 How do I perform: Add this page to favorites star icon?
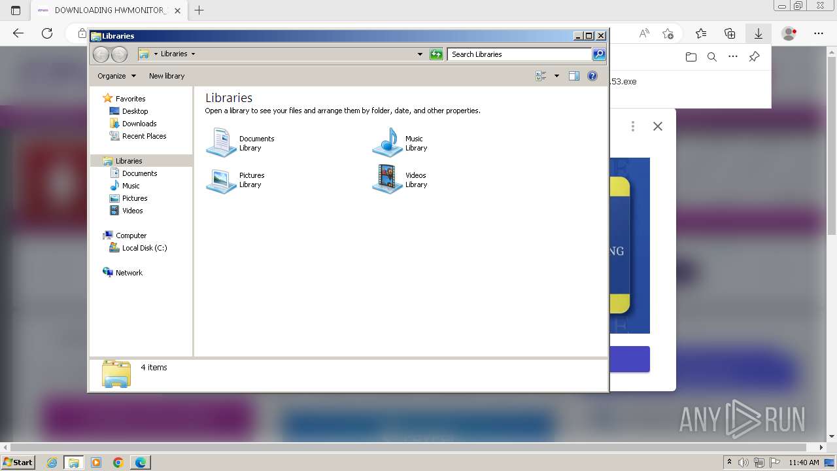[668, 33]
